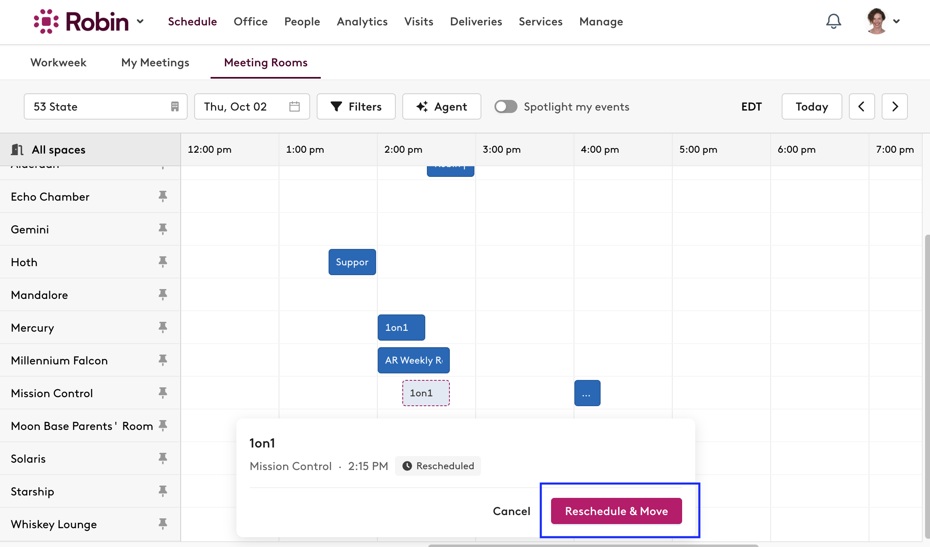Image resolution: width=930 pixels, height=547 pixels.
Task: Open the Analytics menu item
Action: [362, 21]
